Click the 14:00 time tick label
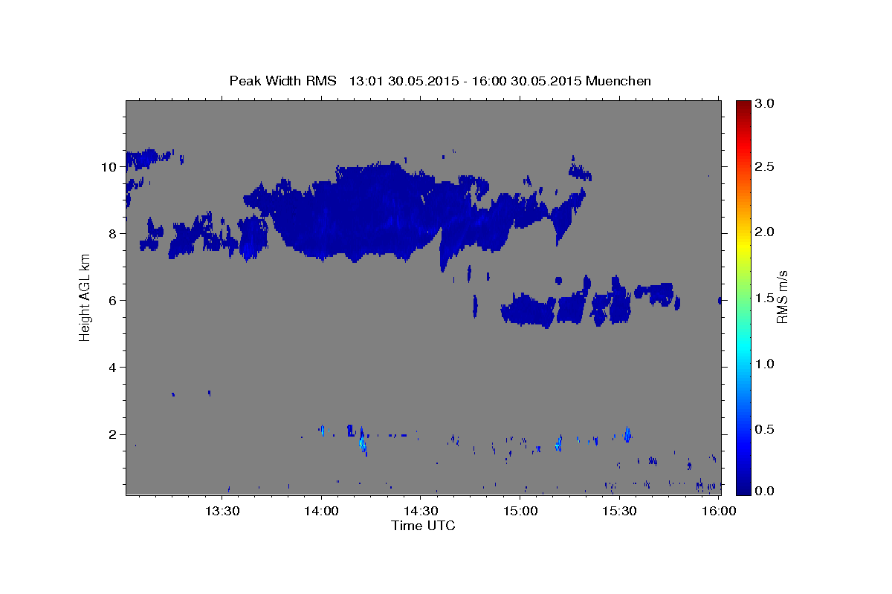Image resolution: width=892 pixels, height=594 pixels. 321,511
